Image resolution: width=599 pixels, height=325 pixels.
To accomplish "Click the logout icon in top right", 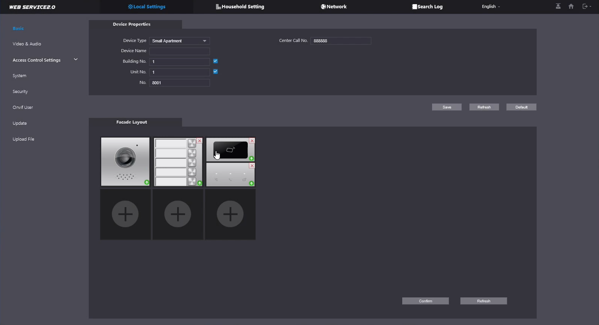I will point(585,6).
